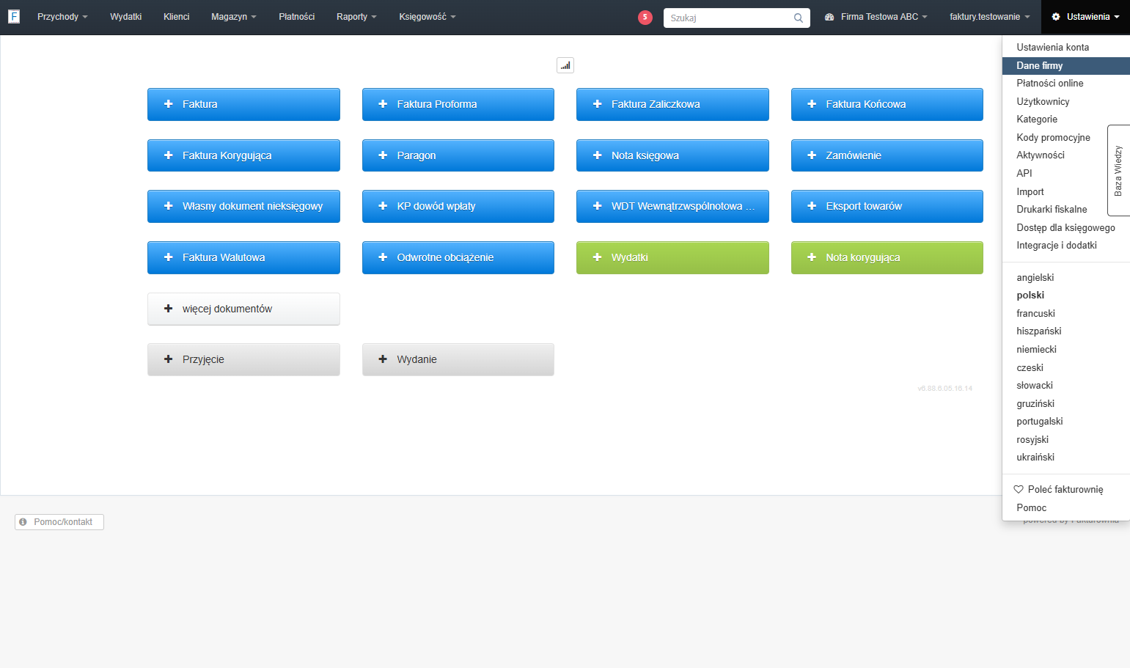Image resolution: width=1130 pixels, height=668 pixels.
Task: Open Płatności in the top navigation
Action: pyautogui.click(x=297, y=17)
